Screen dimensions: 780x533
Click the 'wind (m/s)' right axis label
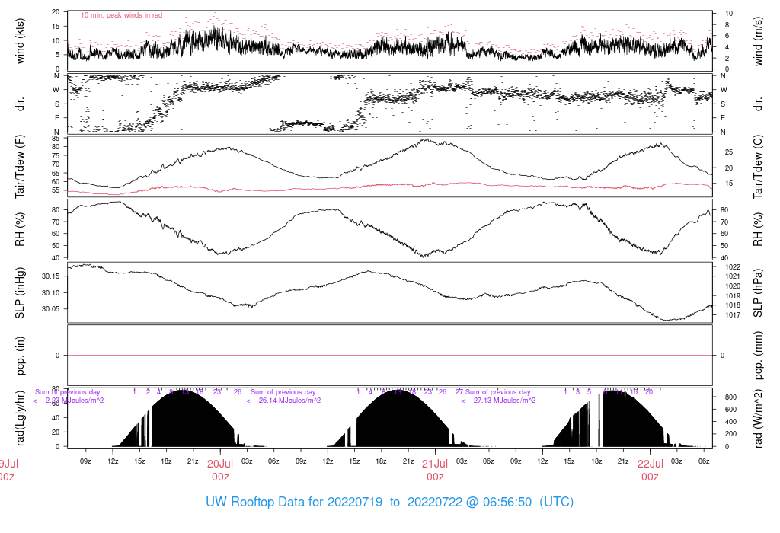coord(758,41)
